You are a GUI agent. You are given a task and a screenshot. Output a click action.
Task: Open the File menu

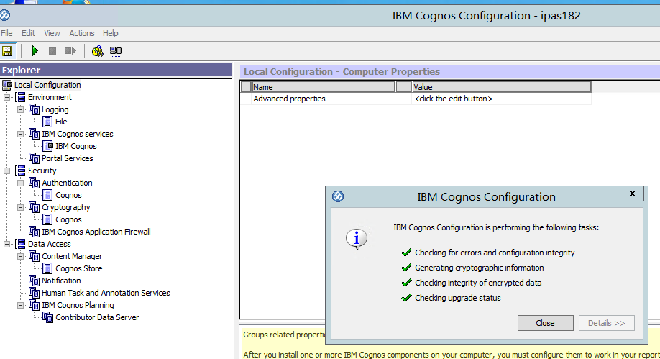click(x=6, y=33)
